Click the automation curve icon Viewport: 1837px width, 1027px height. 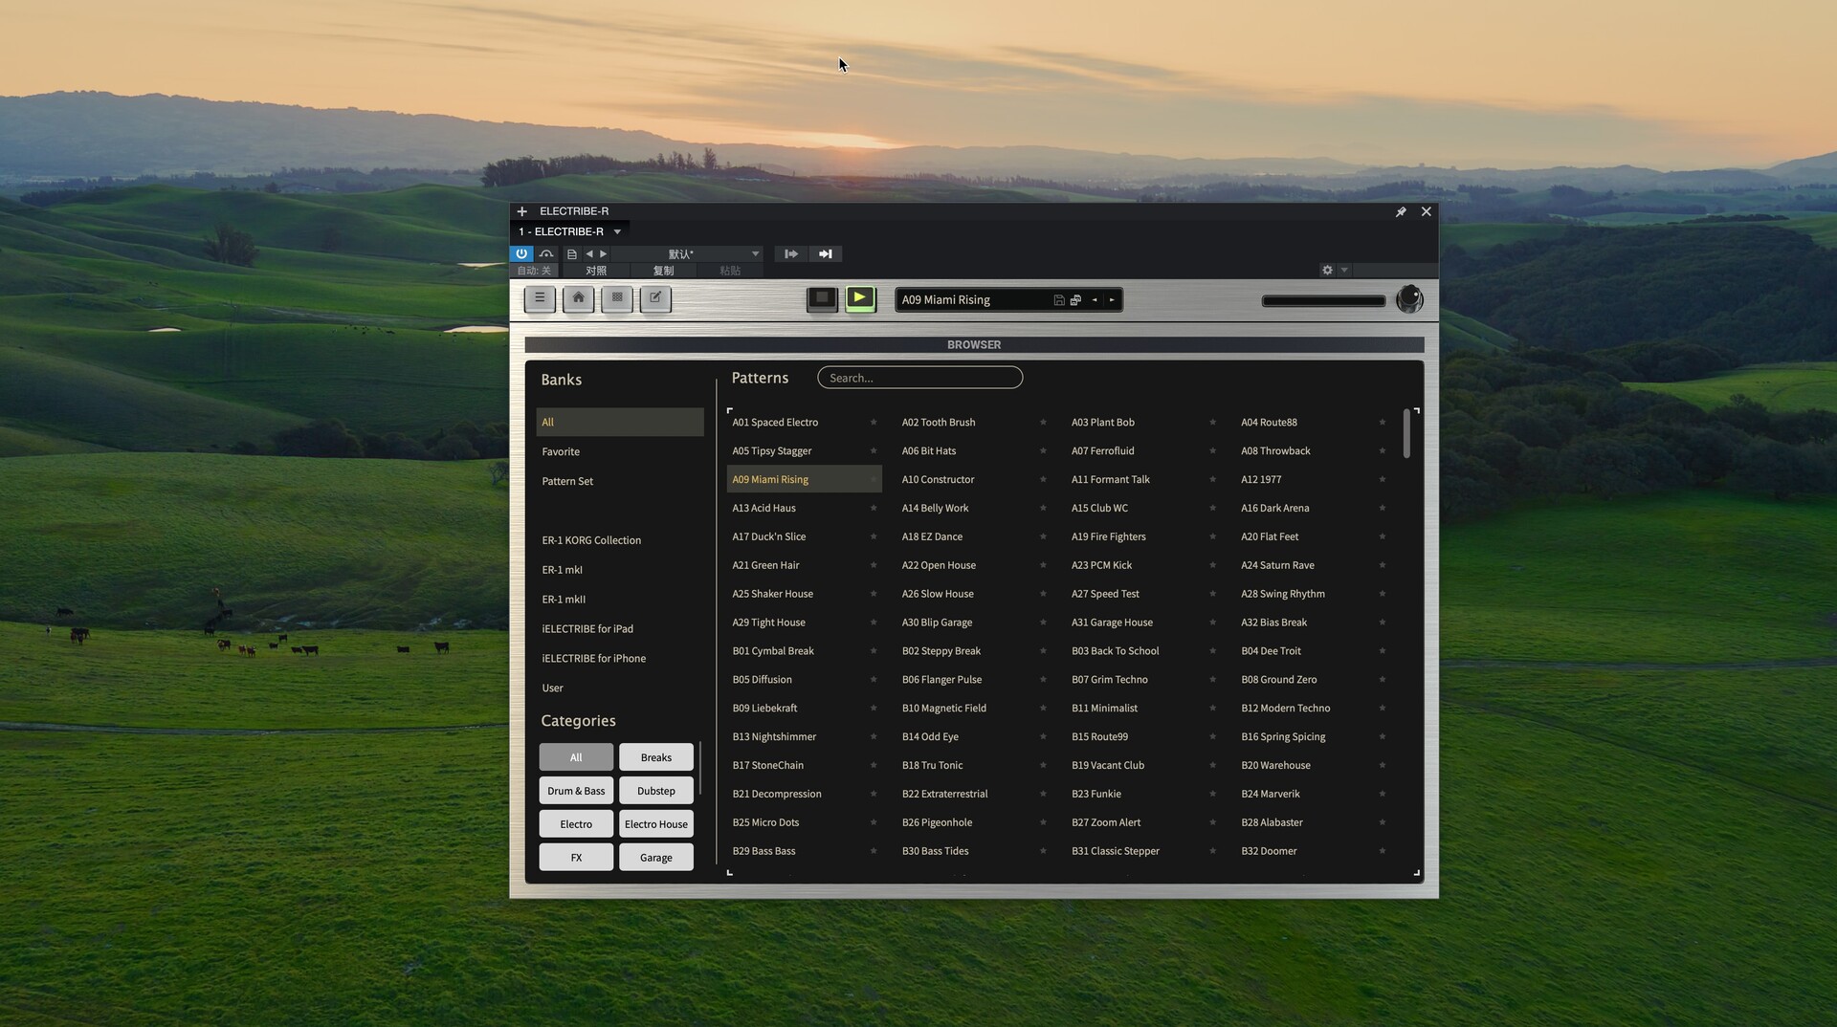click(546, 253)
